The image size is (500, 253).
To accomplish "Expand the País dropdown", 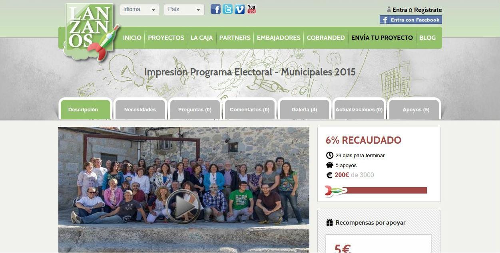I will [184, 10].
